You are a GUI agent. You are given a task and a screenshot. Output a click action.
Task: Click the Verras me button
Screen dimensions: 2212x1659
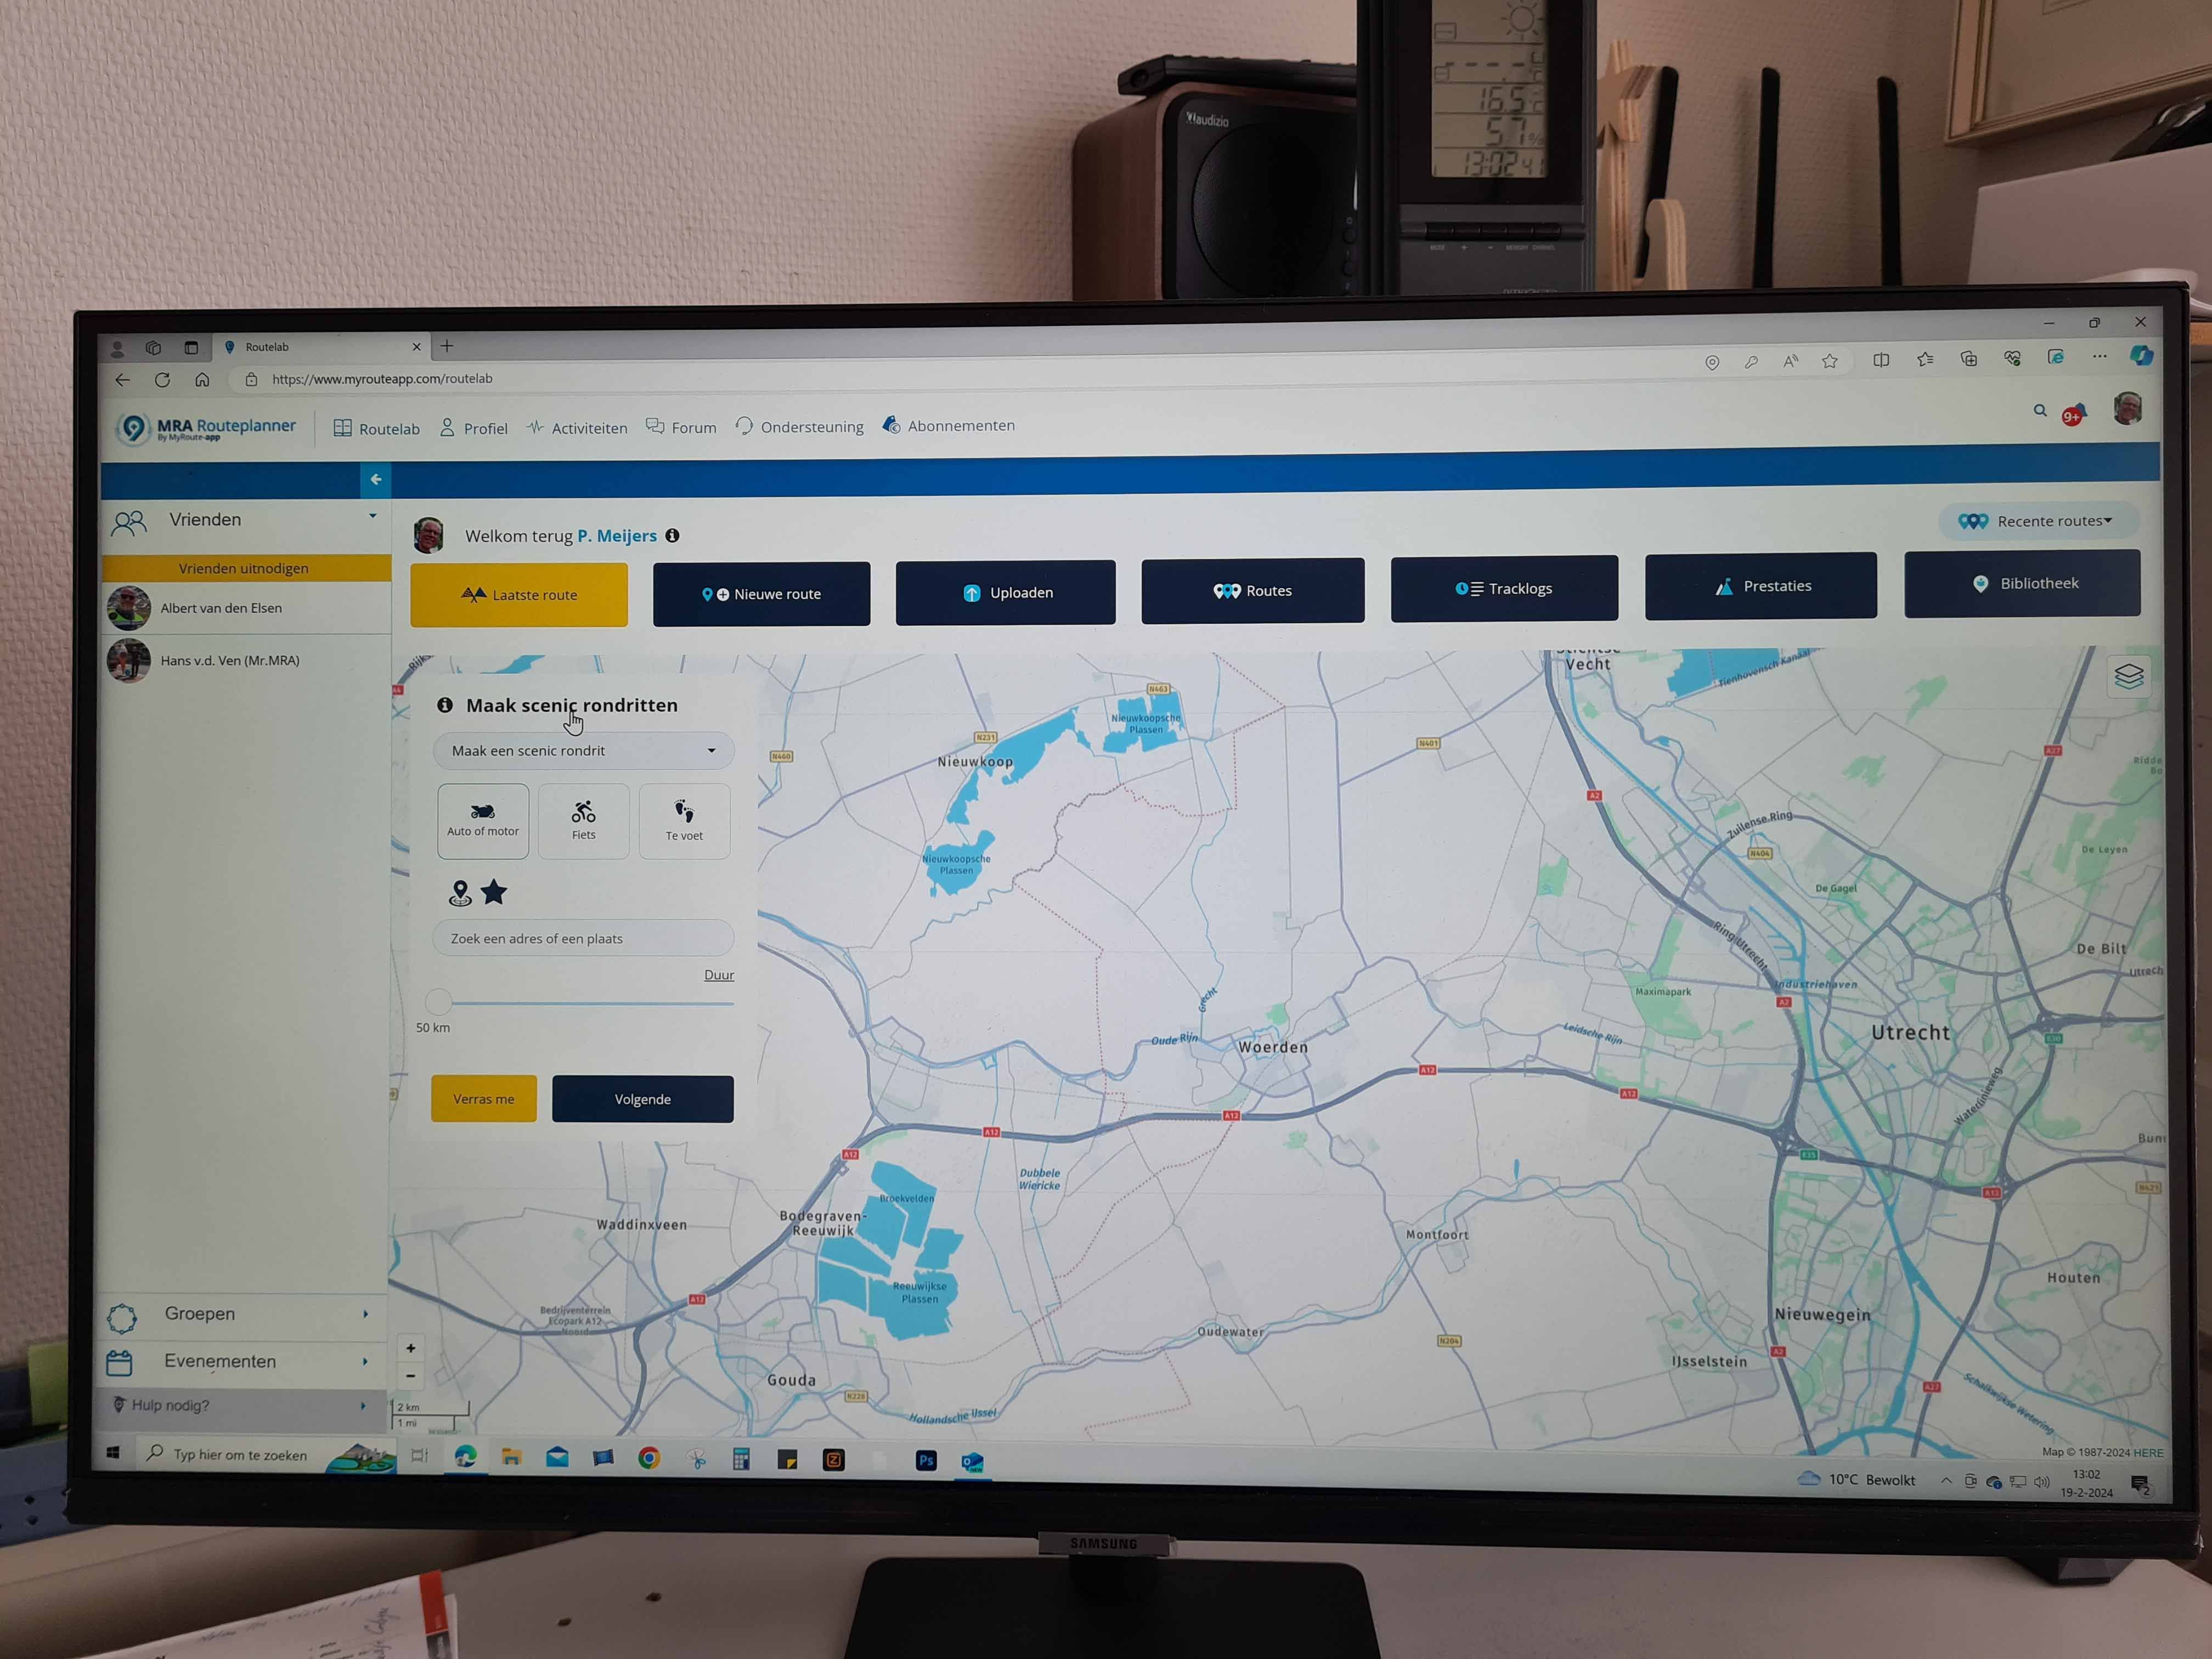click(x=484, y=1099)
